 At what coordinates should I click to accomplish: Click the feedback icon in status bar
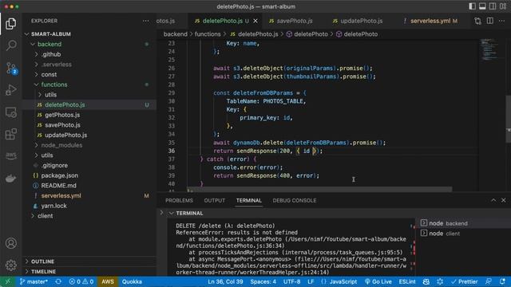tap(488, 281)
